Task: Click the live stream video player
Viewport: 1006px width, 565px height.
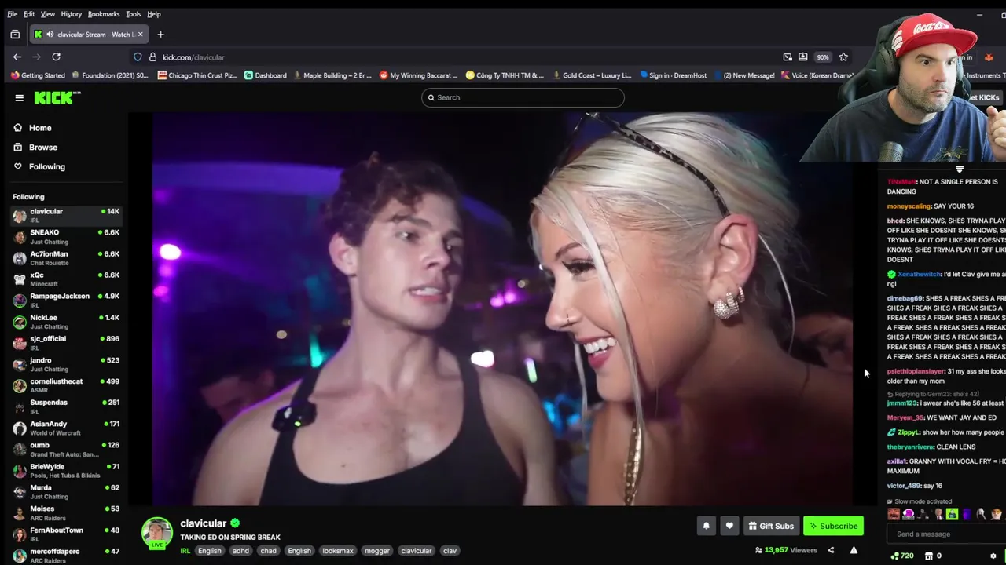Action: coord(503,308)
